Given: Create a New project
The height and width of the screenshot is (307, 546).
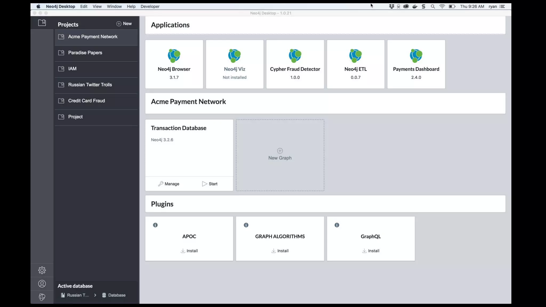Looking at the screenshot, I should (124, 24).
